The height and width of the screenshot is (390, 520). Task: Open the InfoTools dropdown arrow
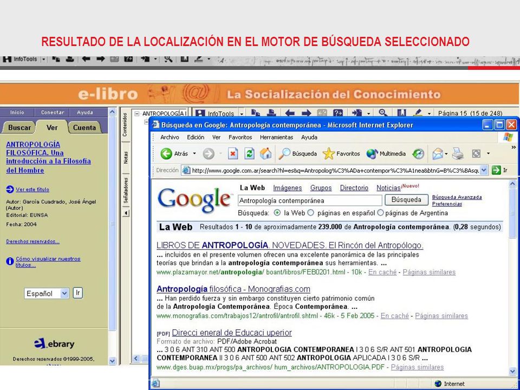point(242,114)
